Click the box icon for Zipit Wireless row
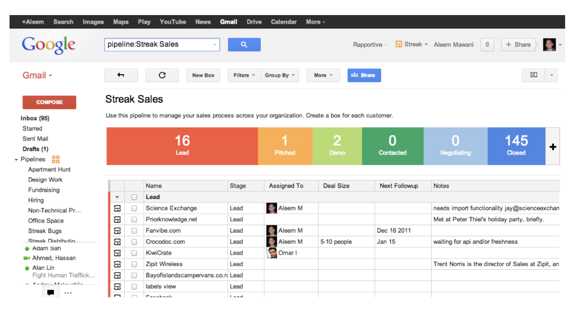 117,264
